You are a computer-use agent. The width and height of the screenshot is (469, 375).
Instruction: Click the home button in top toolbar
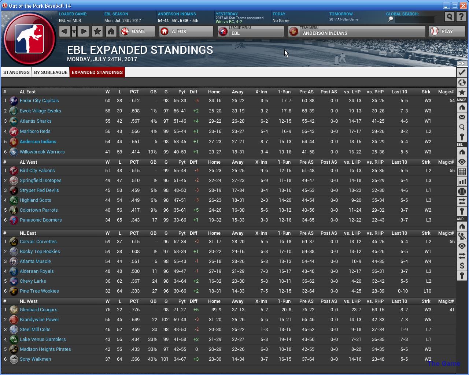click(x=111, y=31)
